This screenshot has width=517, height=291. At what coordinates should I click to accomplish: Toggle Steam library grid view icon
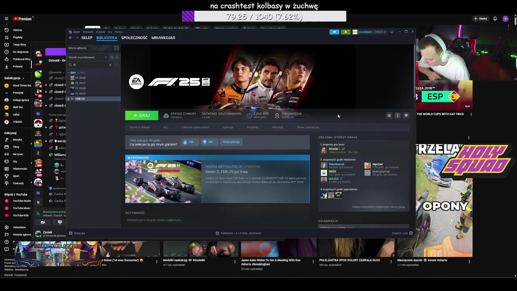tap(116, 48)
